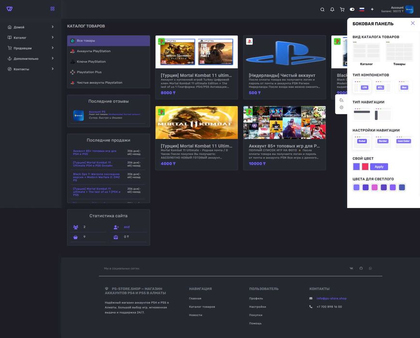
Task: Click the basket icon in site statistics
Action: coord(75,237)
